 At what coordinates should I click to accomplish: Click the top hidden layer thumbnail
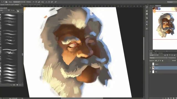click(153, 64)
